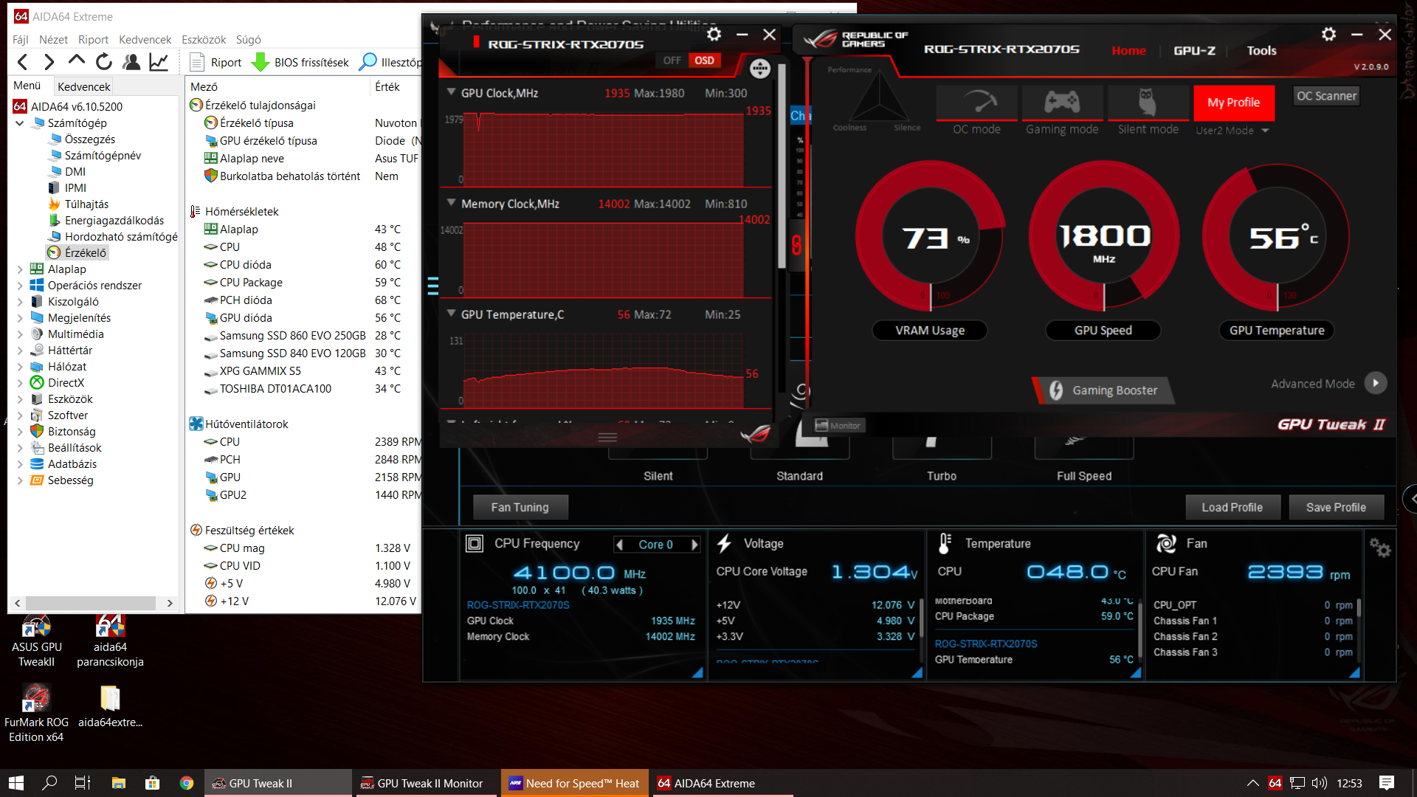Click AIDA64 horizontal scrollbar right arrow
The height and width of the screenshot is (797, 1417).
[x=170, y=603]
